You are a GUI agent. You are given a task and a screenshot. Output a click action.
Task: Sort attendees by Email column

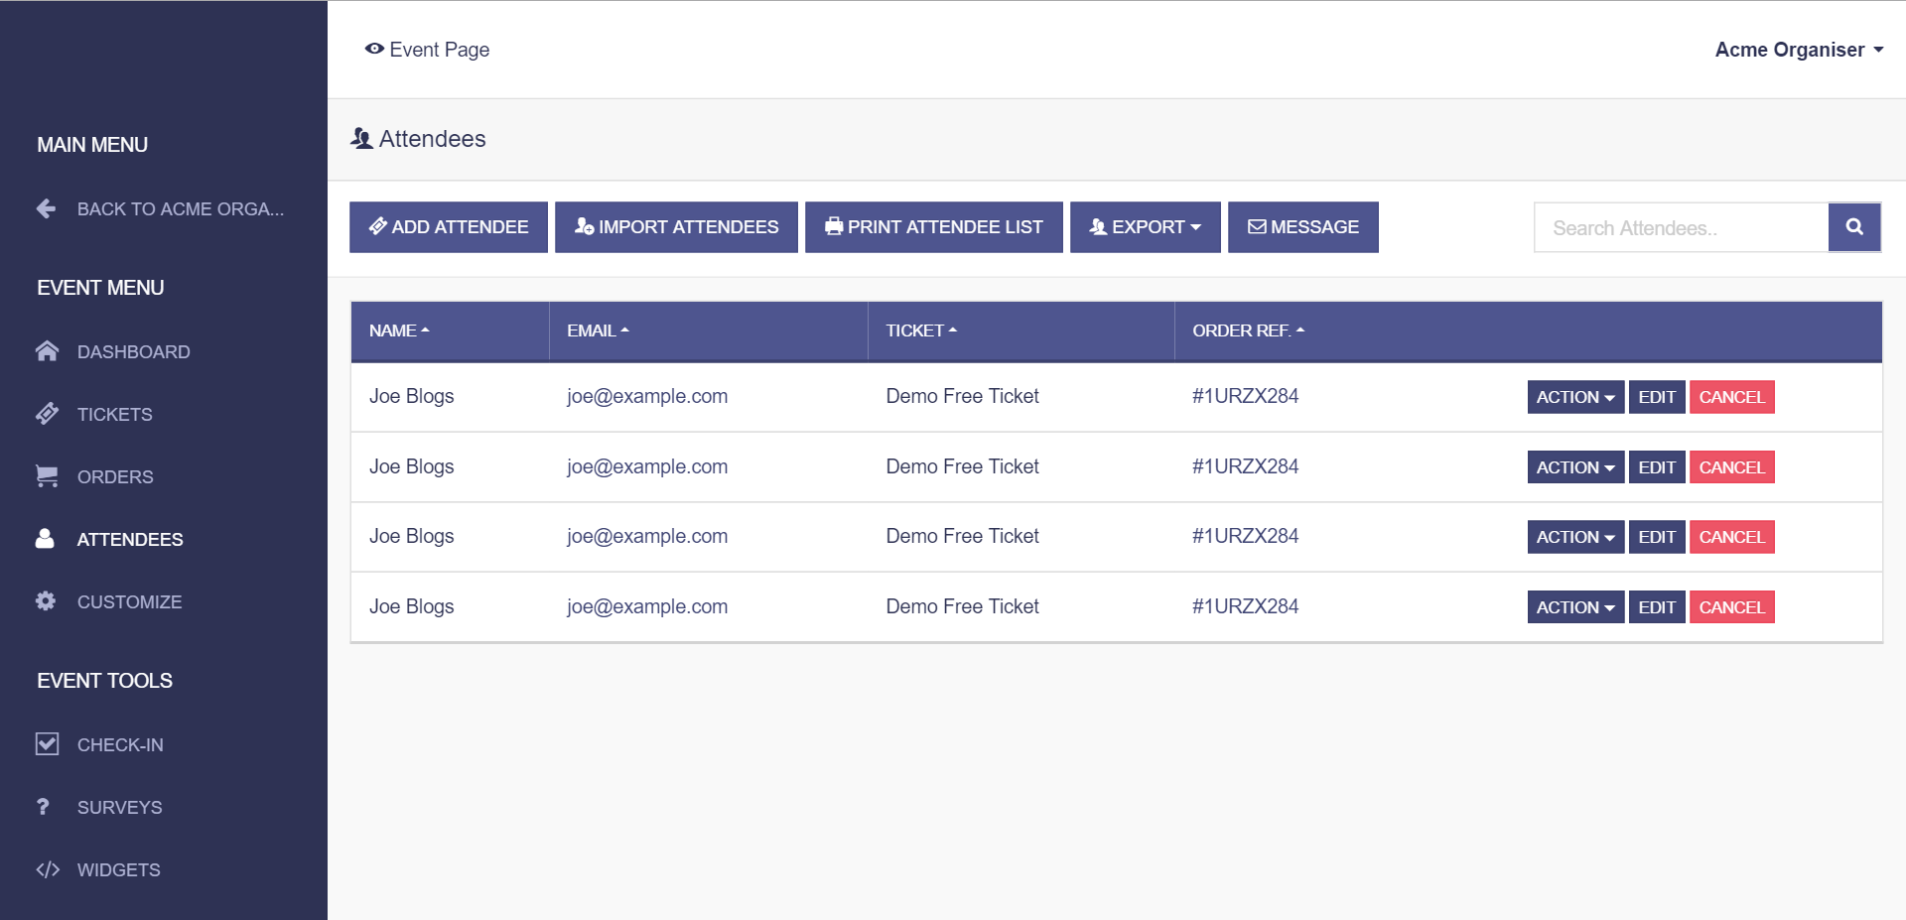point(598,330)
